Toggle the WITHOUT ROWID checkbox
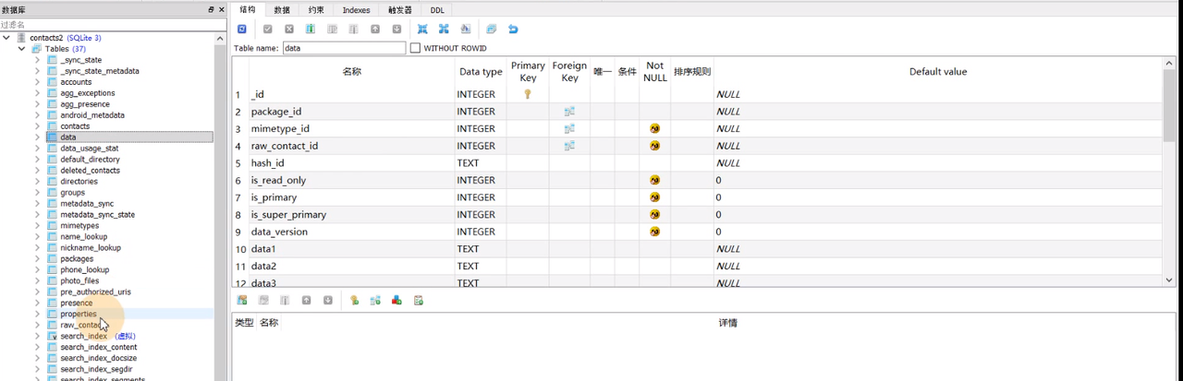The height and width of the screenshot is (381, 1183). tap(415, 48)
